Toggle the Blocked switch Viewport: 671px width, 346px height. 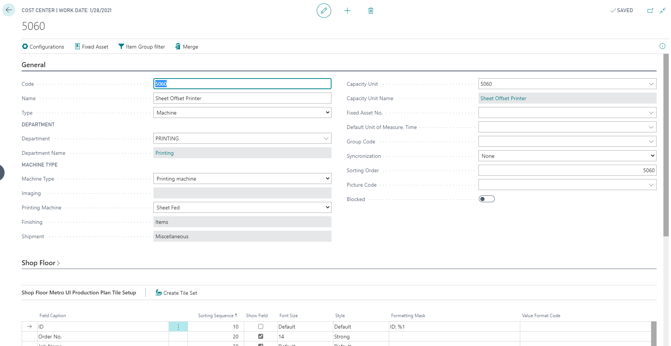(487, 199)
